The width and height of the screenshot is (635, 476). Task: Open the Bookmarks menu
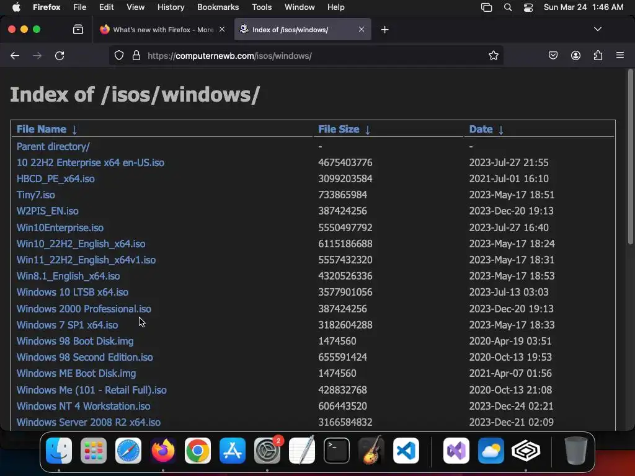[x=218, y=7]
